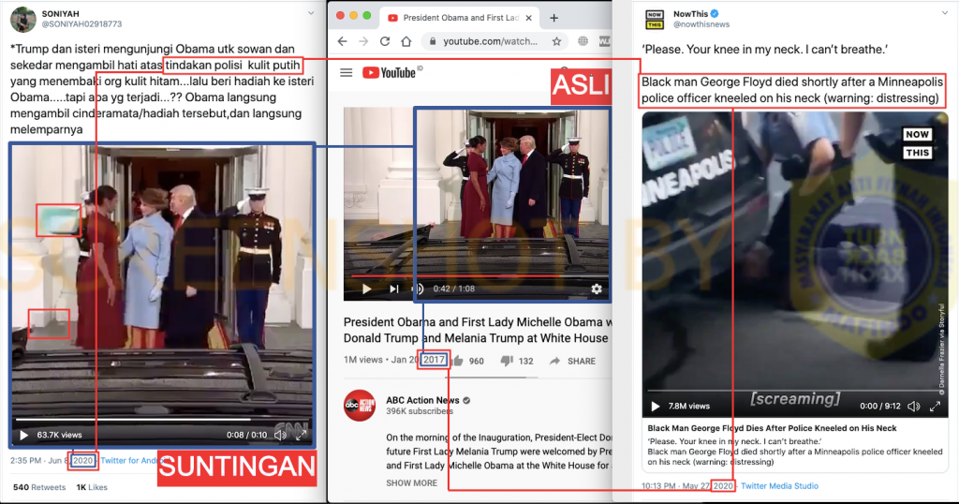Click SONIYAH profile avatar in left tweet
959x504 pixels.
(23, 19)
